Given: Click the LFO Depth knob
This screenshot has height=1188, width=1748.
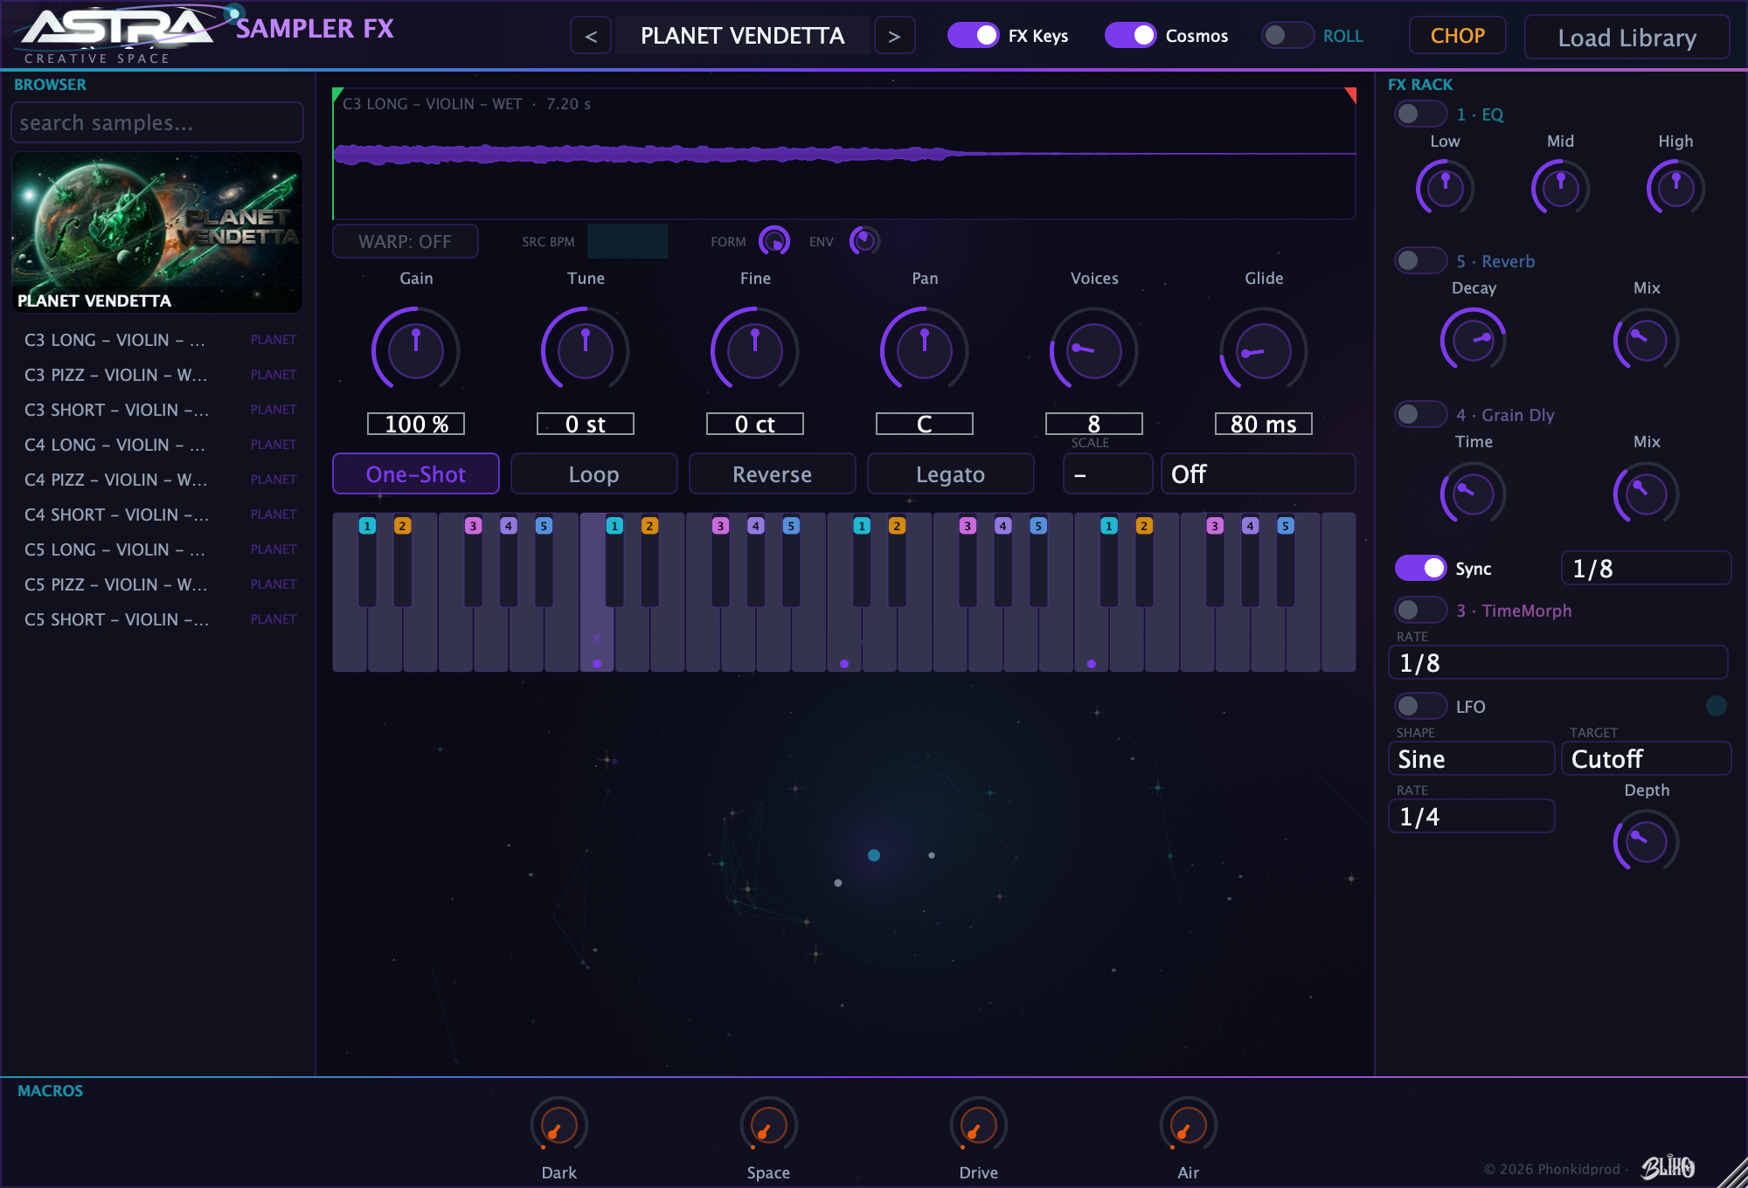Looking at the screenshot, I should click(x=1647, y=841).
